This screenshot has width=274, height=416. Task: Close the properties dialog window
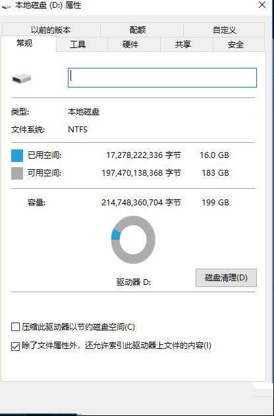262,5
